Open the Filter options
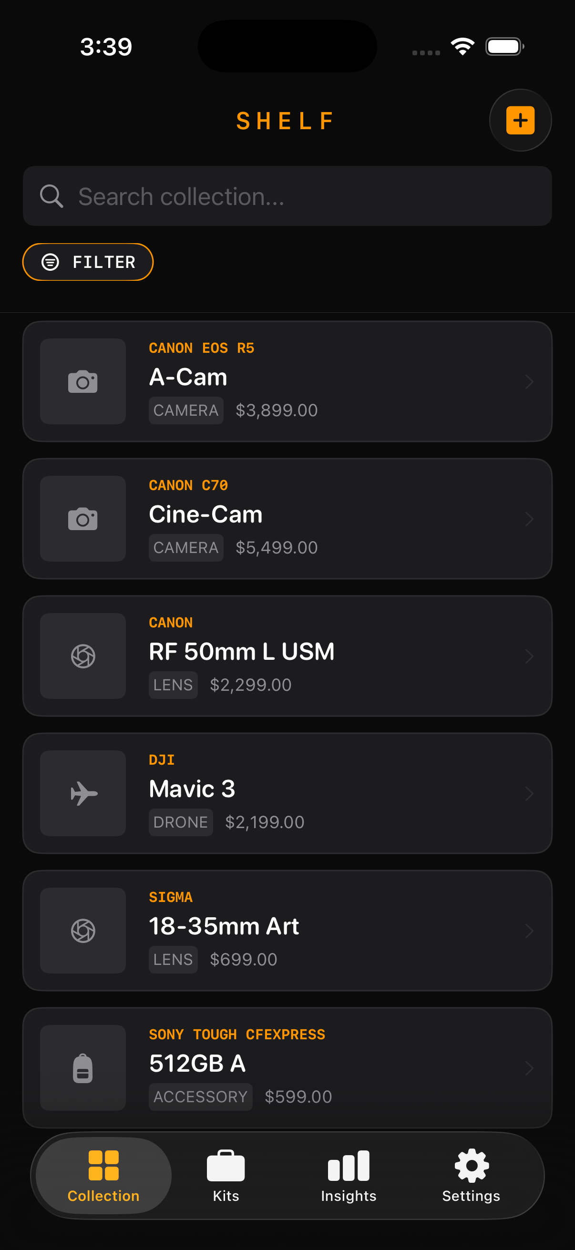 88,262
